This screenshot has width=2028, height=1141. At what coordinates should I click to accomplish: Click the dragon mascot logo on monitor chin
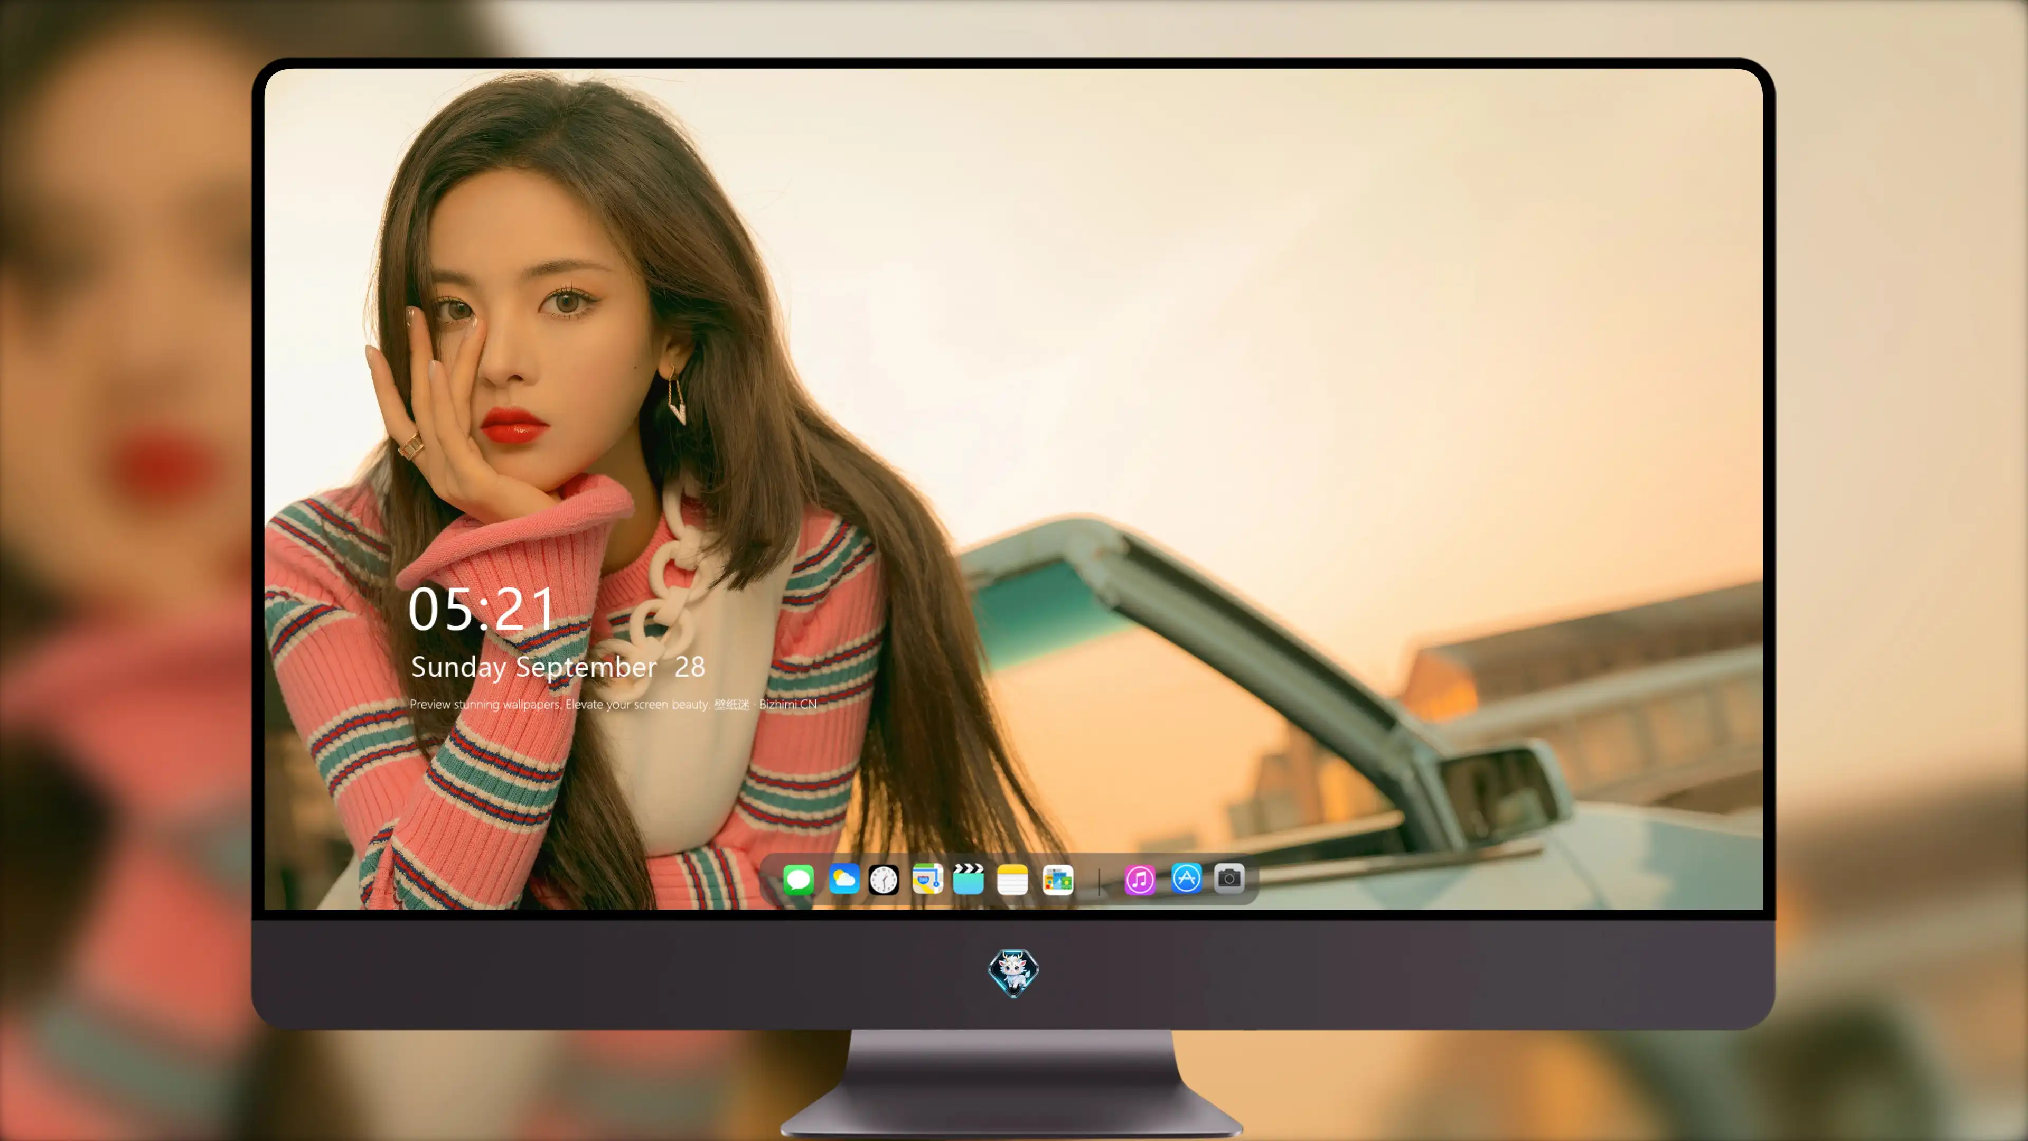[1013, 973]
